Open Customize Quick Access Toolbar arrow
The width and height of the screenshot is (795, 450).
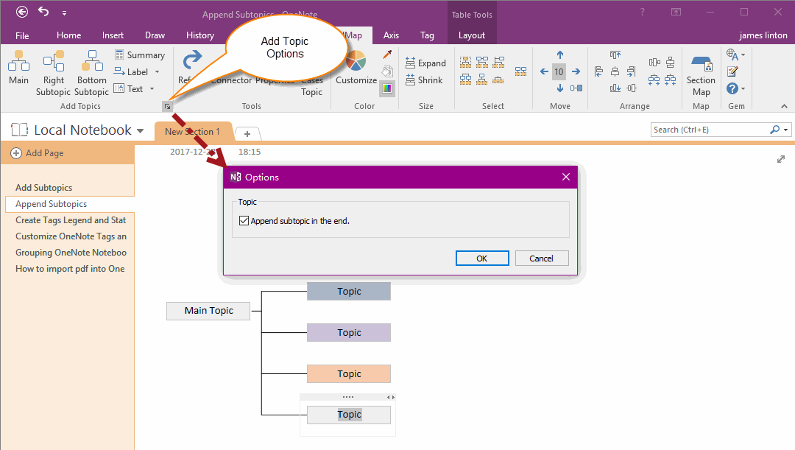[64, 13]
